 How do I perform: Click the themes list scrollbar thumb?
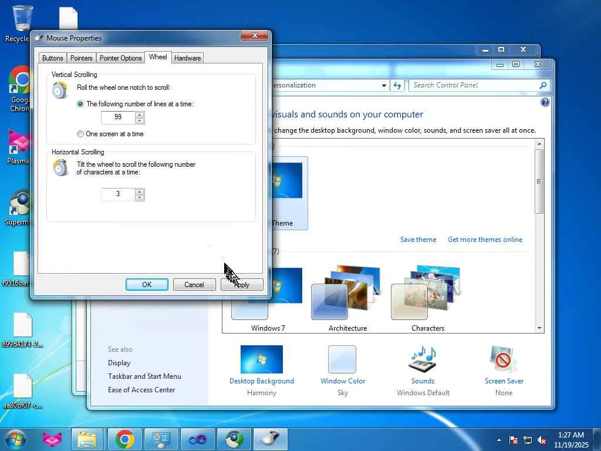click(539, 181)
